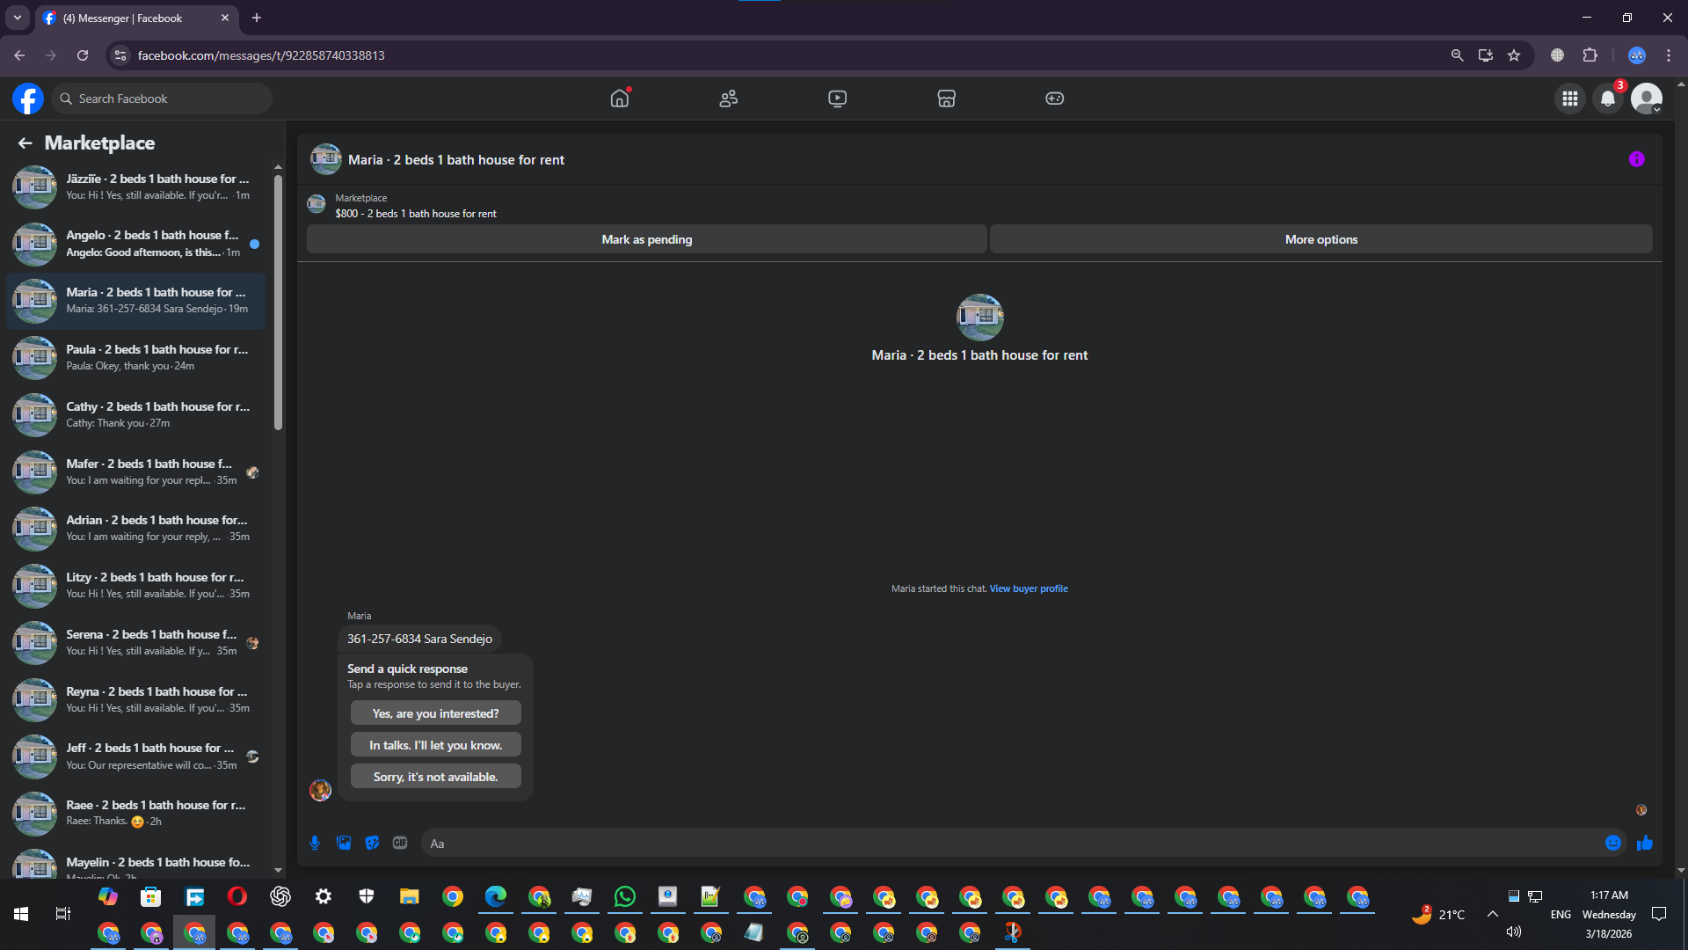Open Jäzziïe conversation
The image size is (1688, 950).
click(x=136, y=186)
